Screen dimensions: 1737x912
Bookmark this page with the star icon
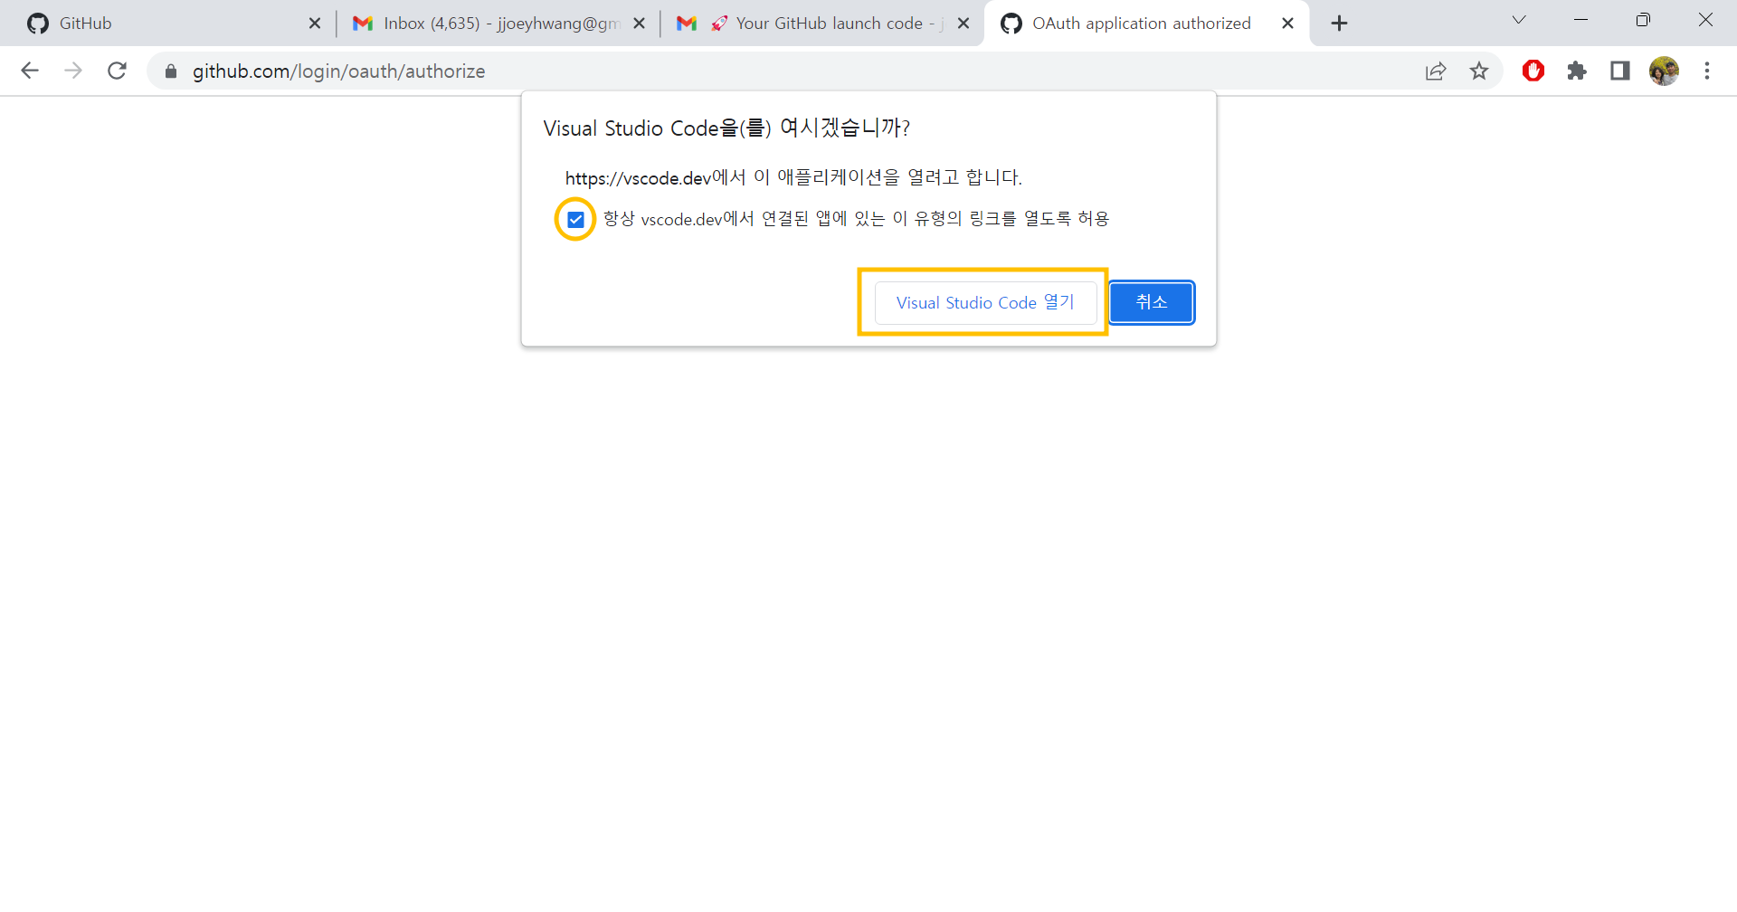(x=1479, y=71)
